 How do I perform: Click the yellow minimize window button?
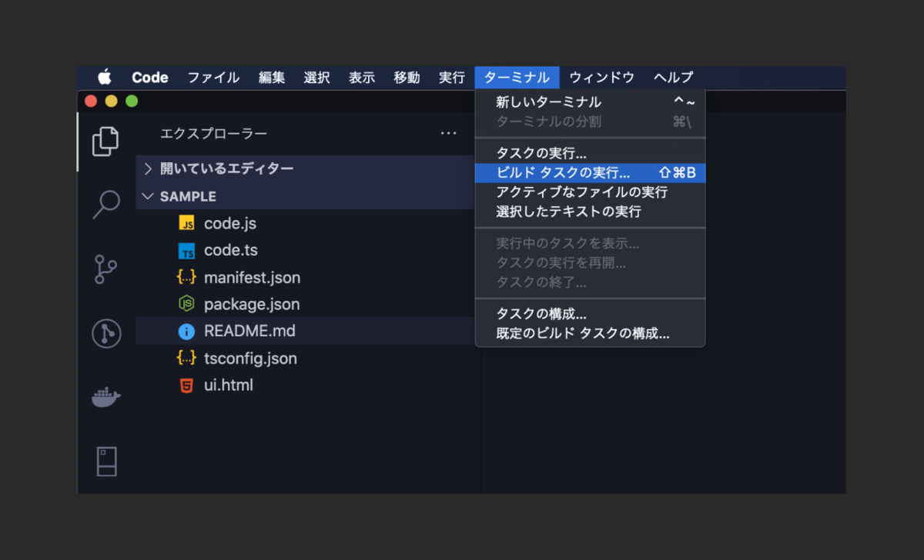111,101
